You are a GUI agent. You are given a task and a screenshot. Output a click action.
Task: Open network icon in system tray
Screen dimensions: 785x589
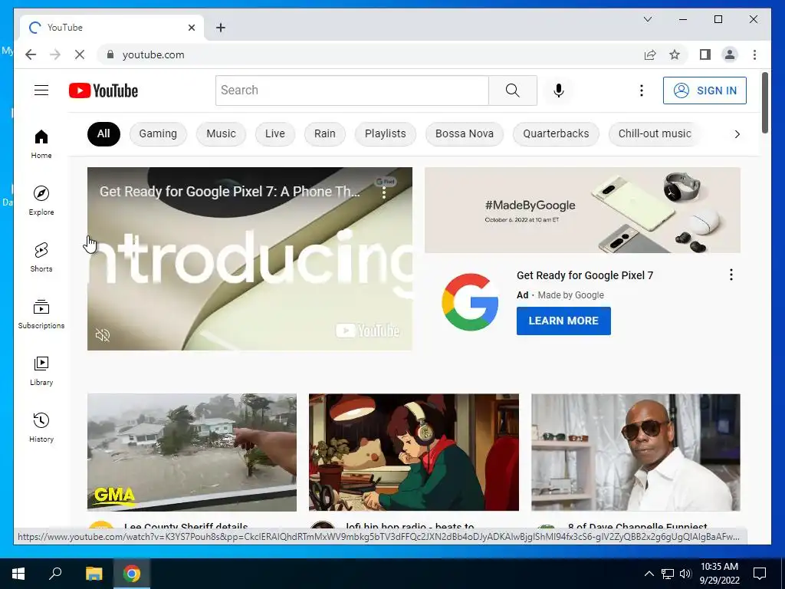click(x=668, y=574)
